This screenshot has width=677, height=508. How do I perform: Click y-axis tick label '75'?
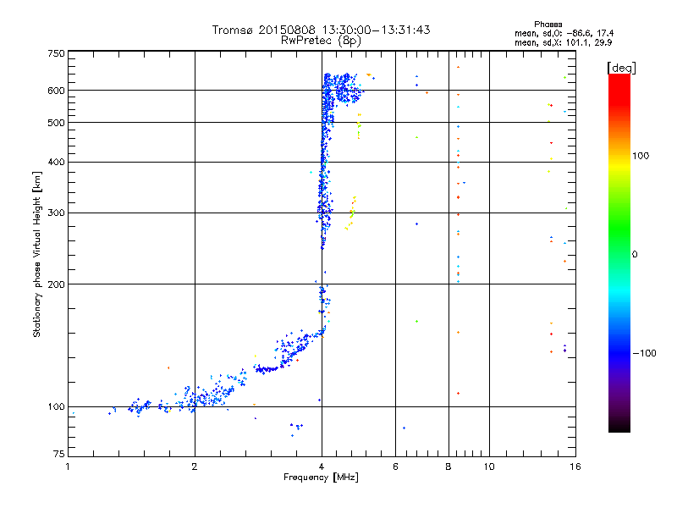click(59, 454)
